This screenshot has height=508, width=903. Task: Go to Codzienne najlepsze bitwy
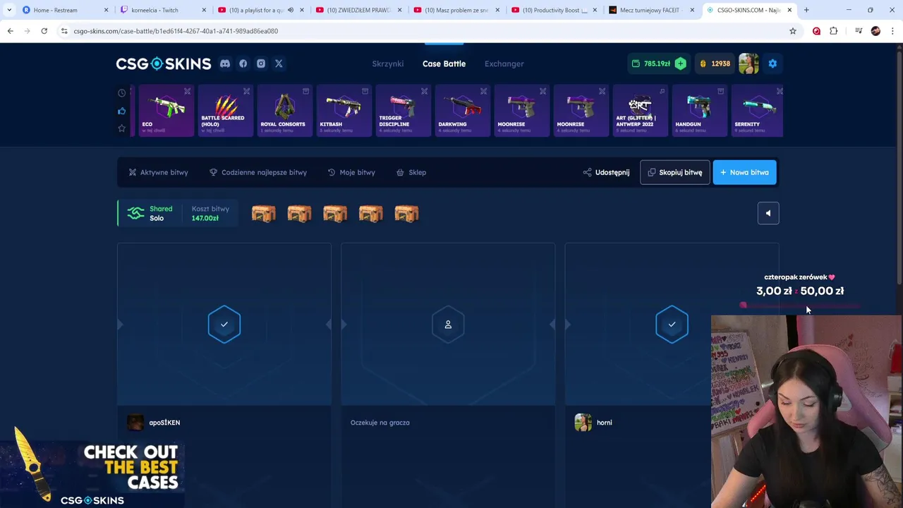coord(258,172)
